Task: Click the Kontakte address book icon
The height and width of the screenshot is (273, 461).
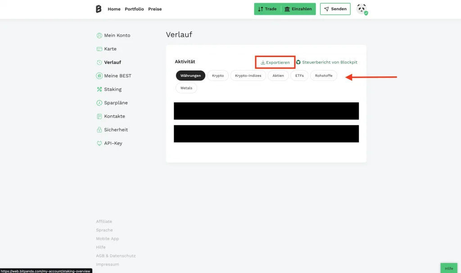Action: 99,116
